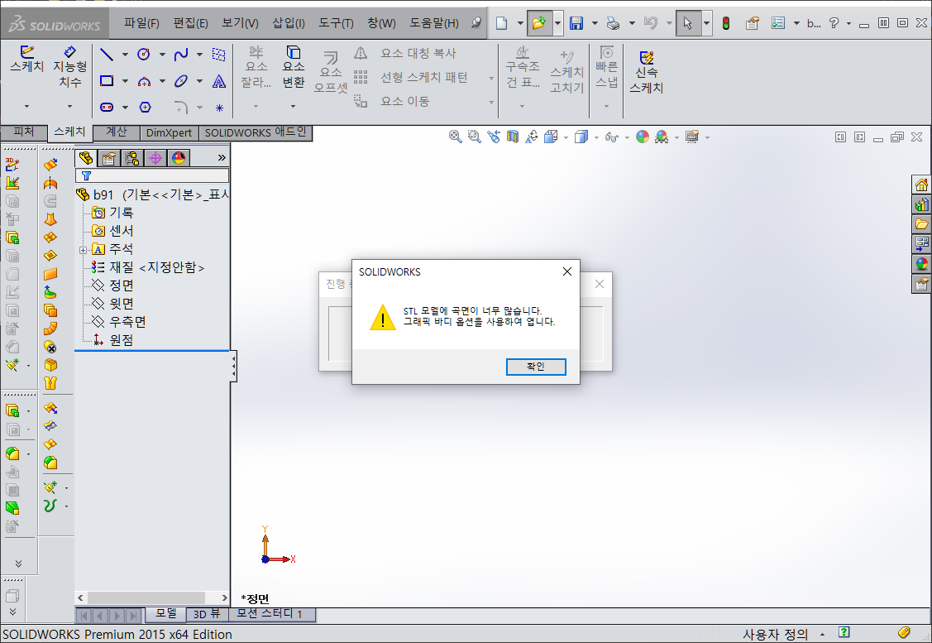
Task: Open the 스케치 button dropdown arrow
Action: pos(26,107)
